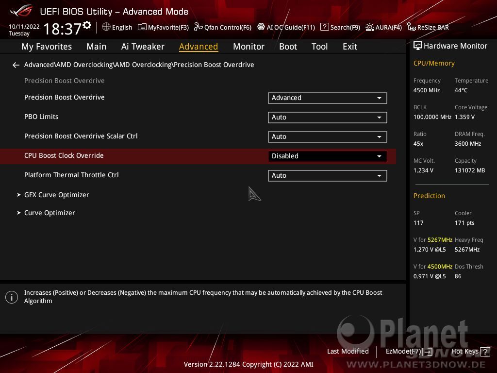Switch to Tool tab
497x373 pixels.
coord(319,47)
